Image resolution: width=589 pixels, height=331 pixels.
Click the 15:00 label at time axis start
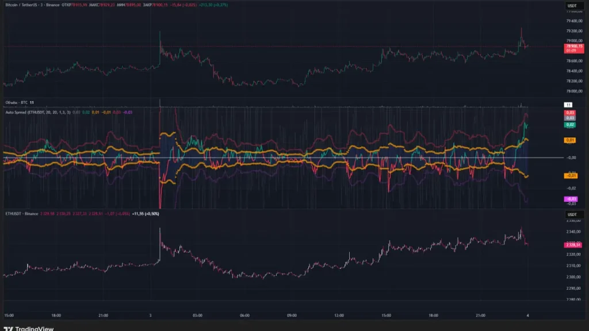pyautogui.click(x=9, y=315)
